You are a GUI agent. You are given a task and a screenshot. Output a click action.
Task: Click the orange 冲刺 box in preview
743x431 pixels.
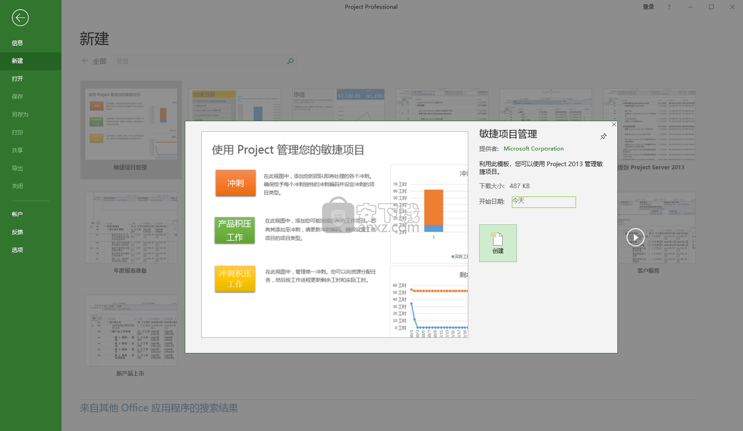pyautogui.click(x=236, y=183)
